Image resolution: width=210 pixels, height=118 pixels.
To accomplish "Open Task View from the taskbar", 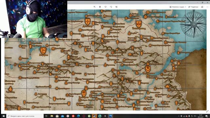I will tap(46, 116).
